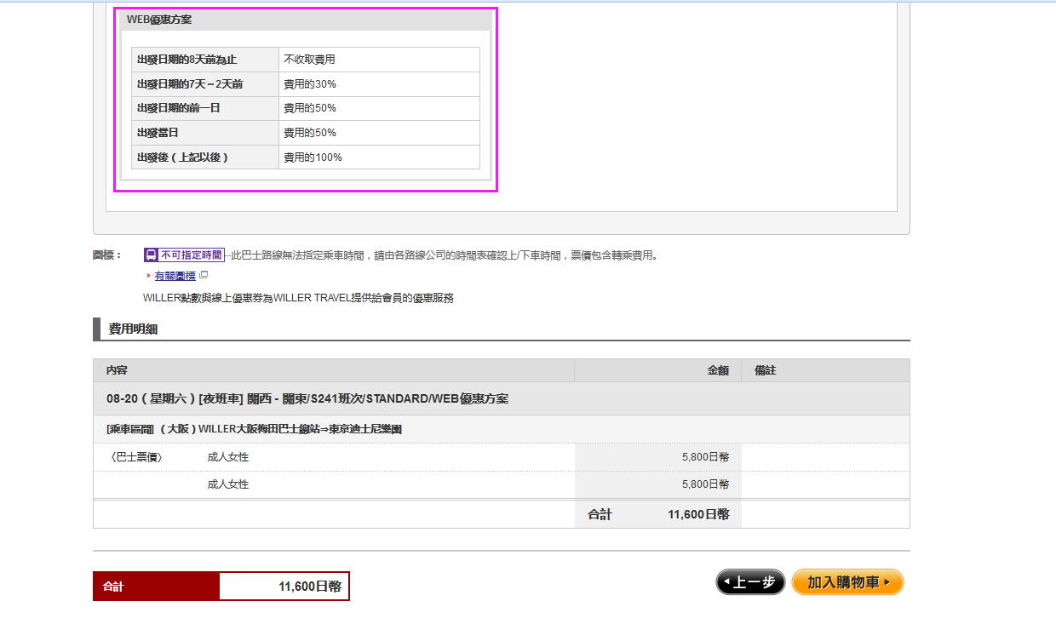The width and height of the screenshot is (1056, 624).
Task: Click the 金額 column header
Action: coord(658,370)
